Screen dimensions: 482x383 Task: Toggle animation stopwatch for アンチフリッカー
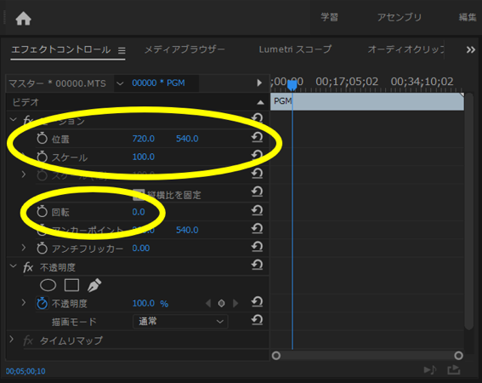(43, 249)
